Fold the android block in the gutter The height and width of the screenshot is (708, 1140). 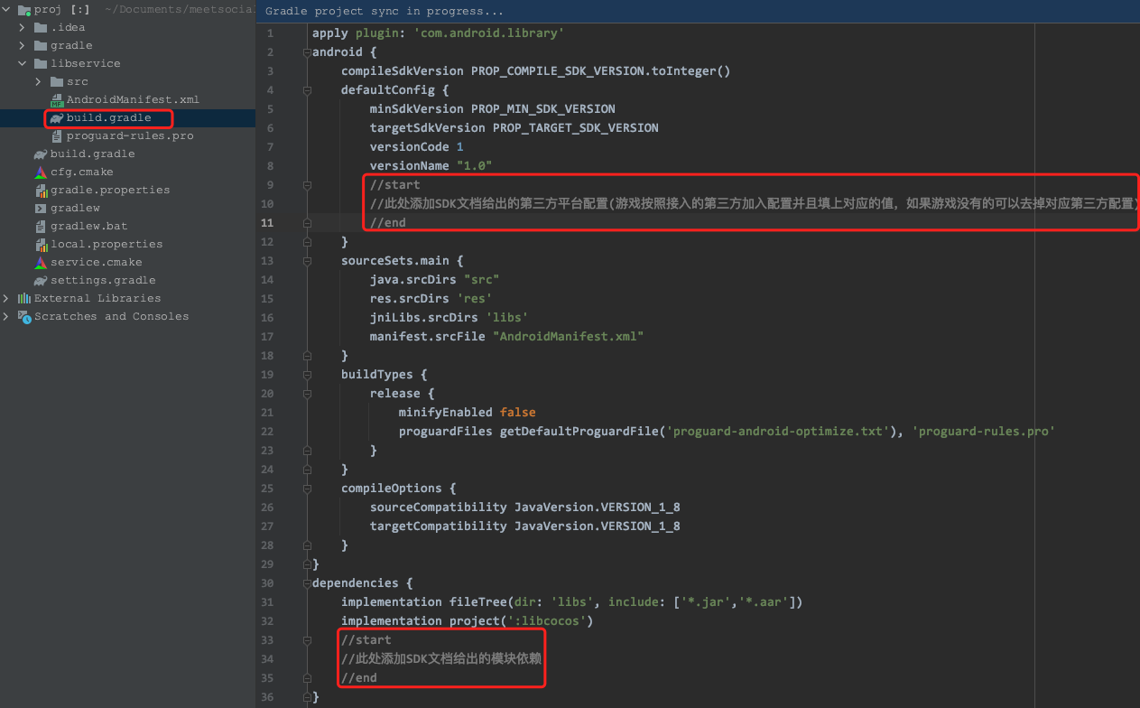pyautogui.click(x=307, y=52)
